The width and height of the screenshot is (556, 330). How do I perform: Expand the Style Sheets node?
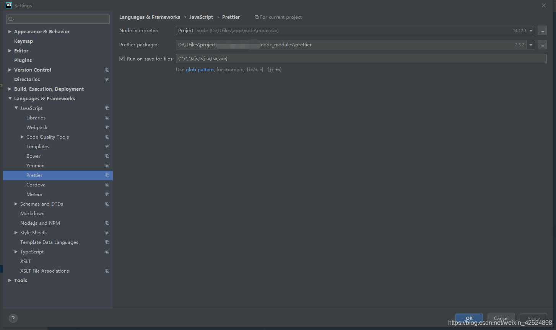pyautogui.click(x=16, y=232)
